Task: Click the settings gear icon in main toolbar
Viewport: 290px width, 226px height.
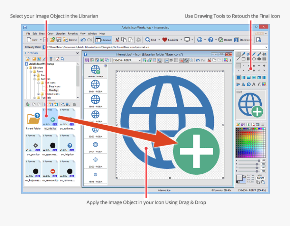Action: tap(139, 40)
